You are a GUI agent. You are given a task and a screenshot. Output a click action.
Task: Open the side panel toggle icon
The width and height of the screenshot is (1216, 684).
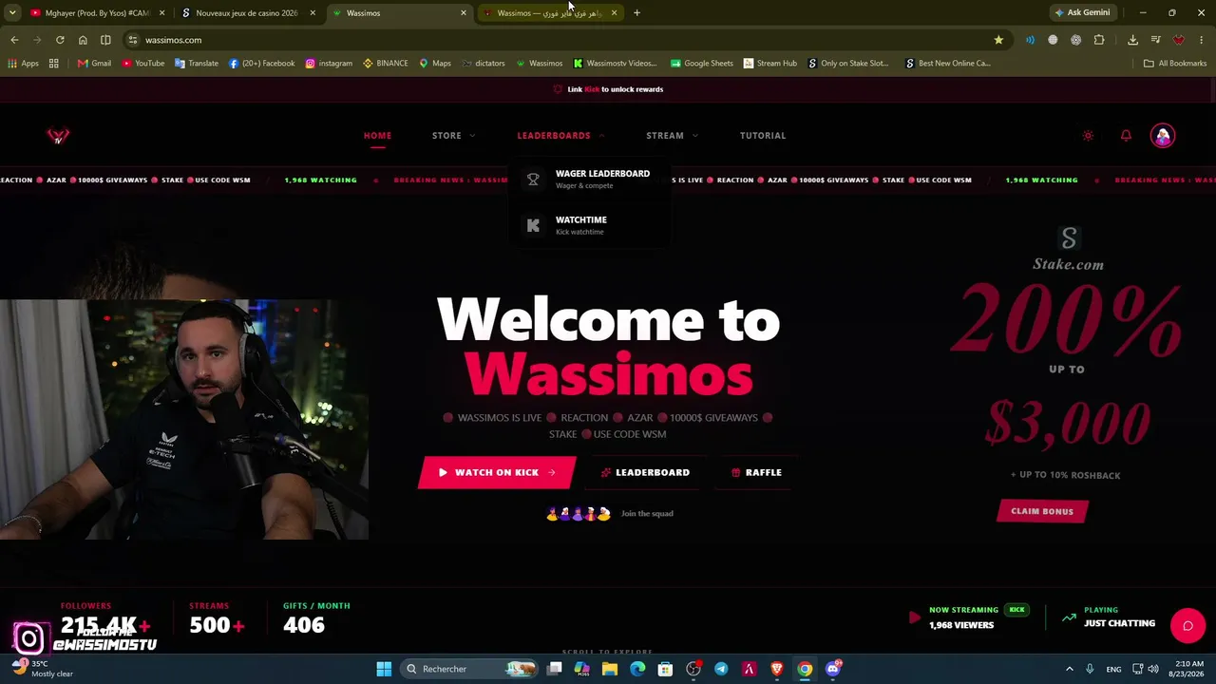pos(105,40)
